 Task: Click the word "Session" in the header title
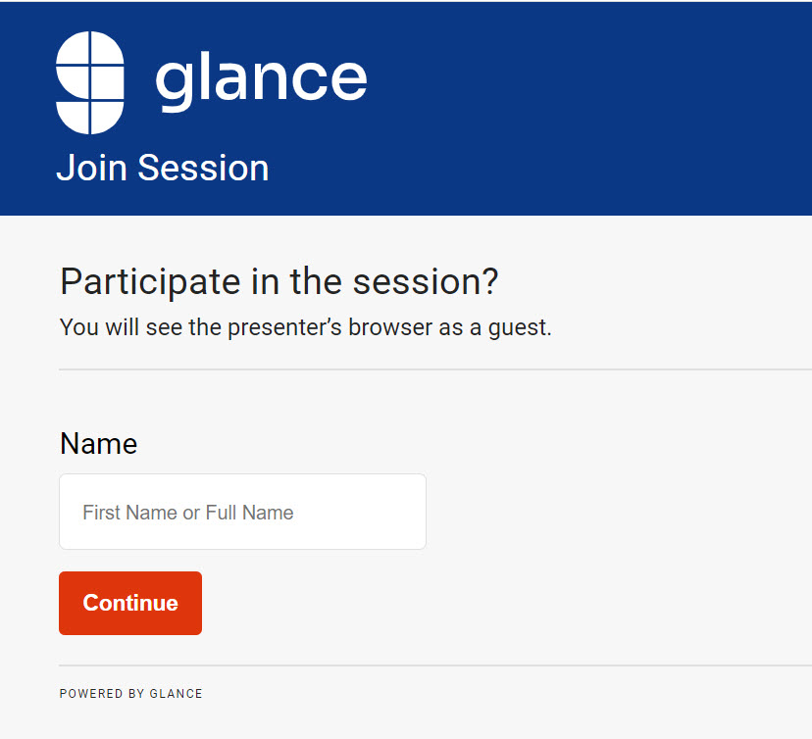[x=203, y=168]
